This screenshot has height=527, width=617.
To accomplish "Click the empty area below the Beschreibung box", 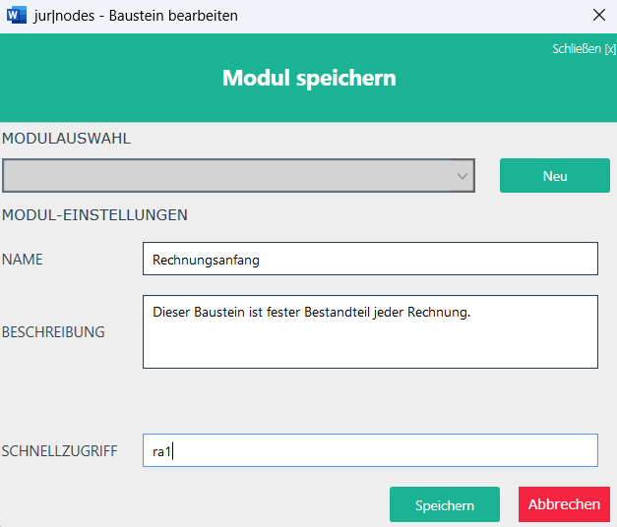I will [x=370, y=398].
